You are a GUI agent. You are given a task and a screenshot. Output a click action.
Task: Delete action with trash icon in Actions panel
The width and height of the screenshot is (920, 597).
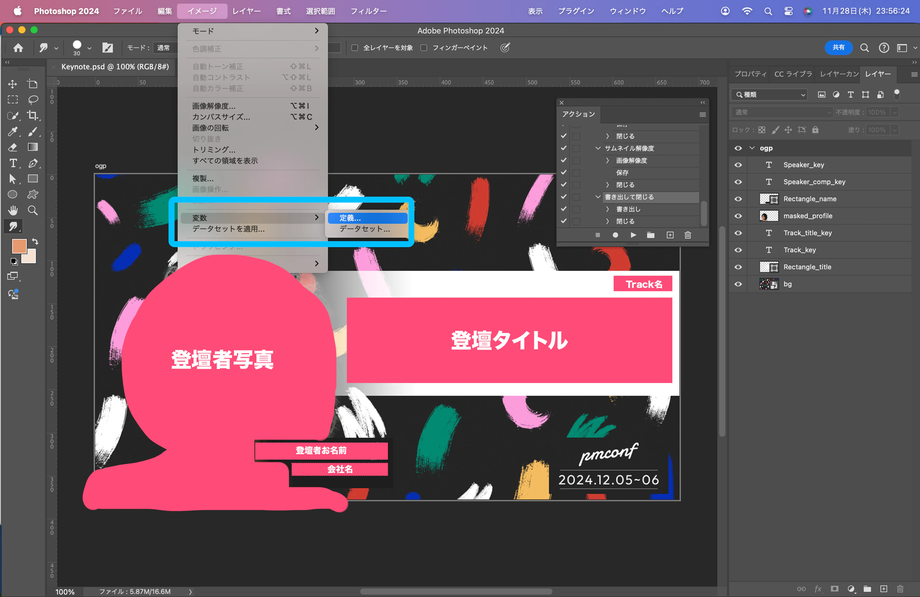pos(687,235)
